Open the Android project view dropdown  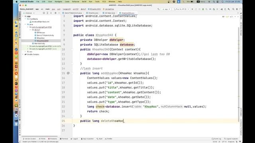[x=29, y=13]
